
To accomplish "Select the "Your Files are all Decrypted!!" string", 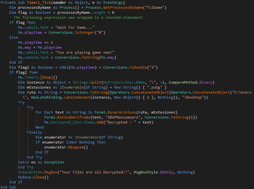I will [95, 172].
